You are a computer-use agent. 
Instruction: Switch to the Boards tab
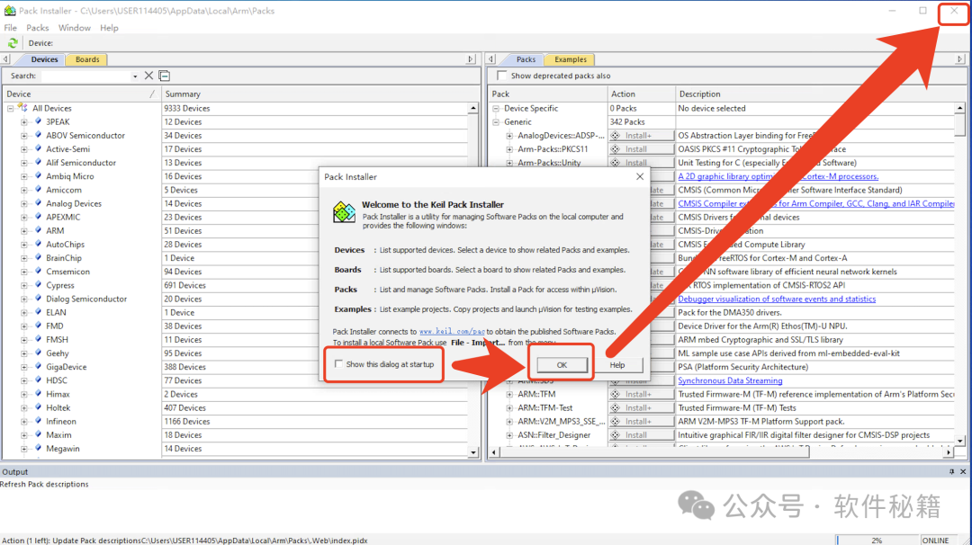(x=86, y=59)
